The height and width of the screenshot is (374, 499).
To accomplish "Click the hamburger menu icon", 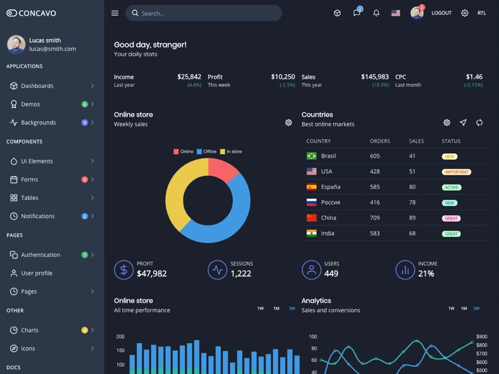I will click(x=115, y=13).
